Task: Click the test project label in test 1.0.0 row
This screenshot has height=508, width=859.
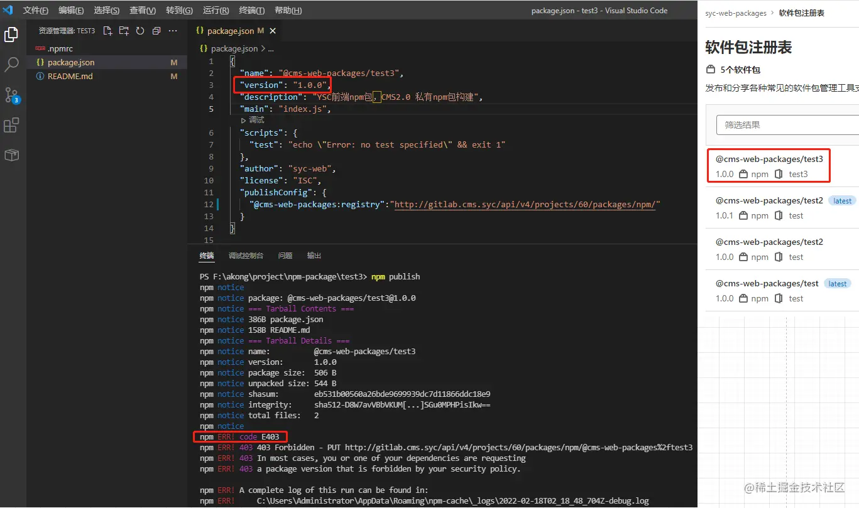Action: point(796,298)
